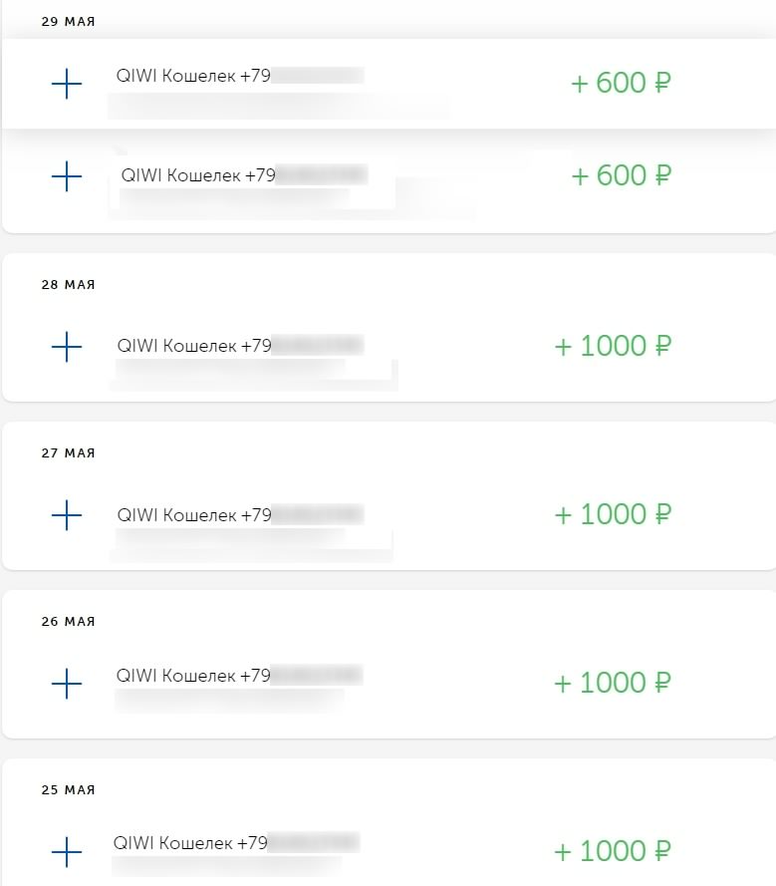This screenshot has height=886, width=776.
Task: Click plus icon of the 26 May transaction
Action: point(66,684)
